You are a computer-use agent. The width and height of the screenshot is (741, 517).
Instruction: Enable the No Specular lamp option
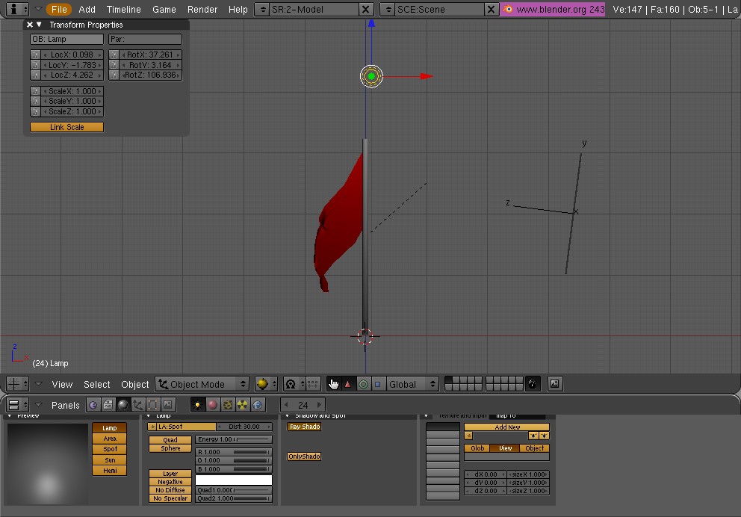click(170, 498)
